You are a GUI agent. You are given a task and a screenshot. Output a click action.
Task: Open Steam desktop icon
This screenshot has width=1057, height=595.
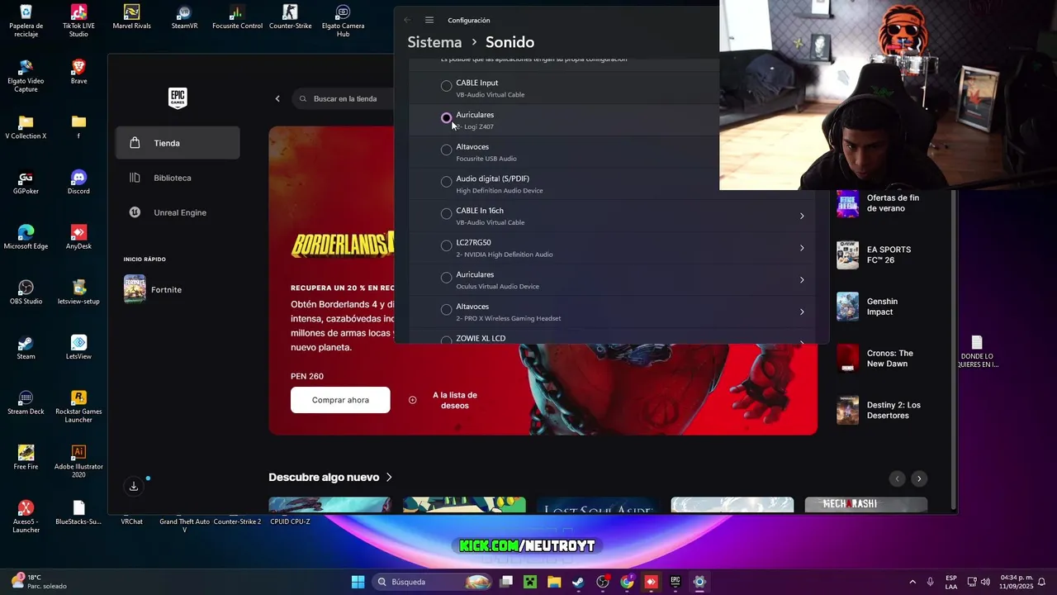coord(26,348)
